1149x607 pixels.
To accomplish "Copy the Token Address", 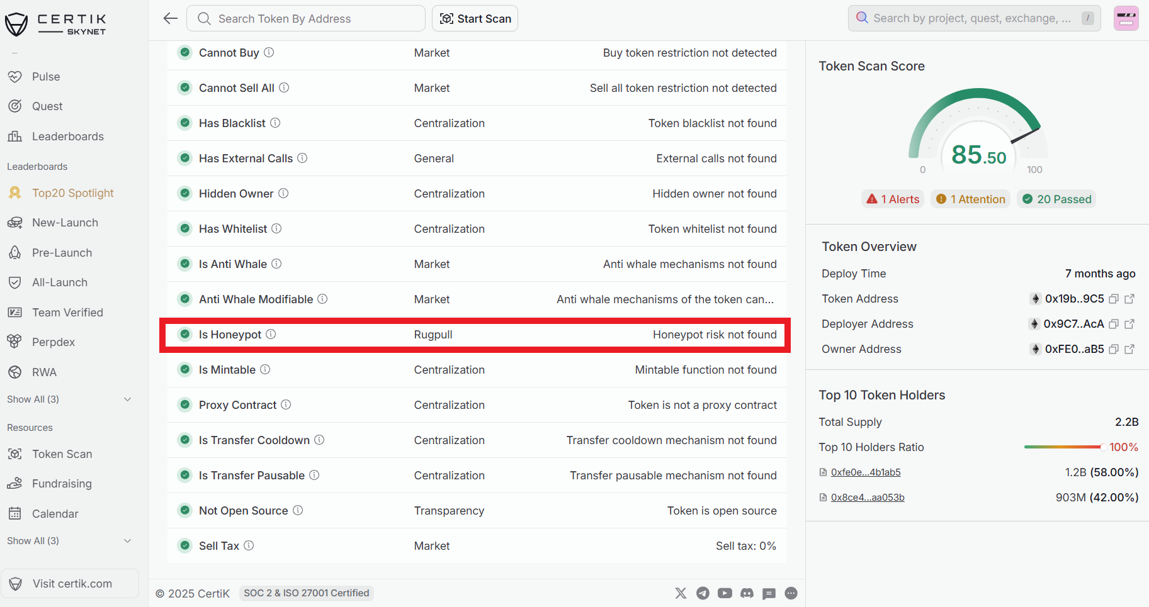I will 1114,299.
